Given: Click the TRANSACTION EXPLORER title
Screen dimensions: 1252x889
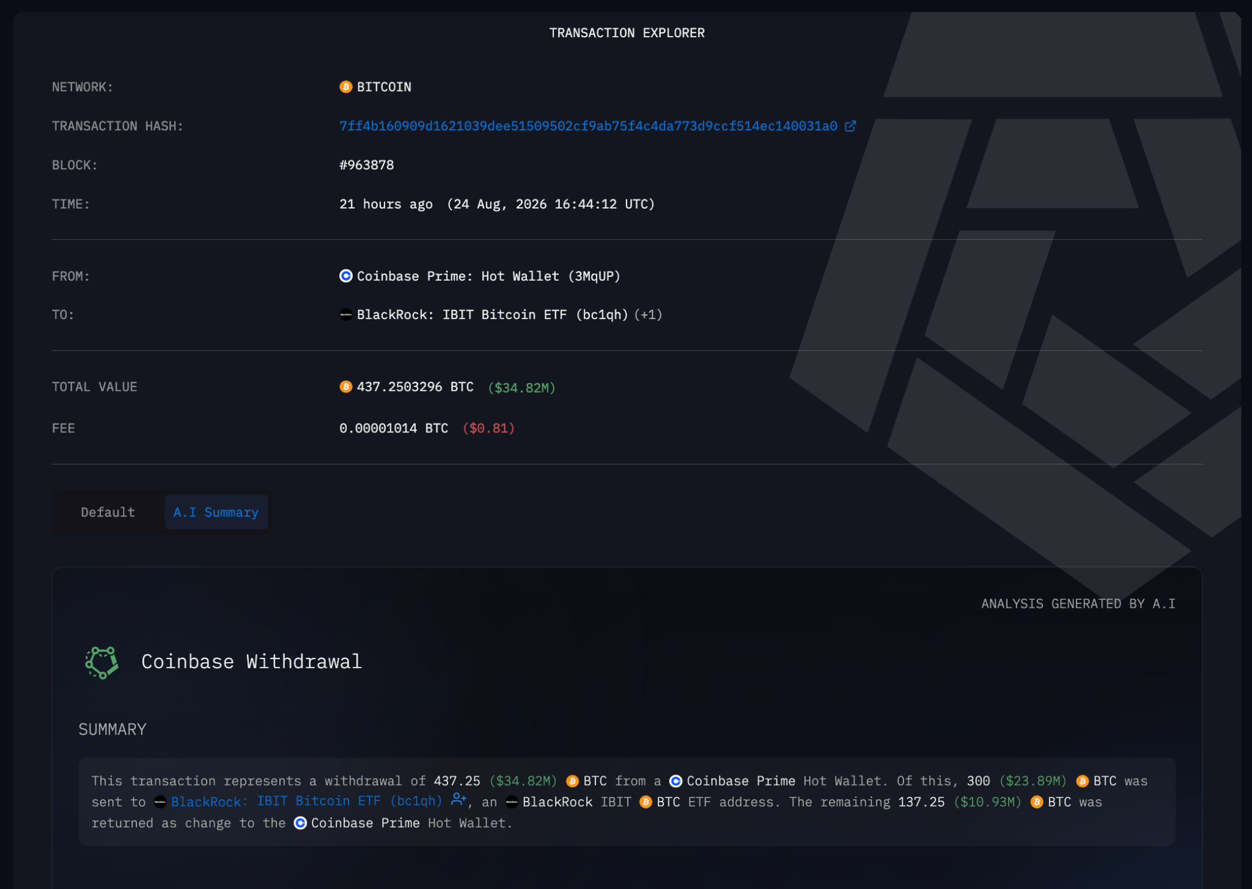Looking at the screenshot, I should tap(627, 33).
